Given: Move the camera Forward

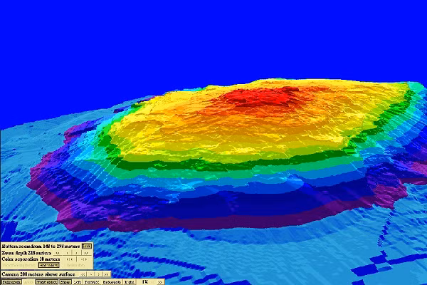Looking at the screenshot, I should pyautogui.click(x=91, y=281).
